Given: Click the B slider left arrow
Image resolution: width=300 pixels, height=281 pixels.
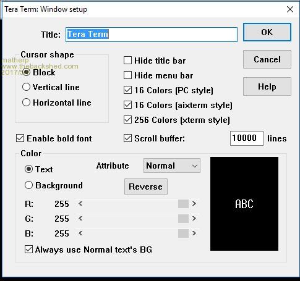Looking at the screenshot, I should point(80,233).
